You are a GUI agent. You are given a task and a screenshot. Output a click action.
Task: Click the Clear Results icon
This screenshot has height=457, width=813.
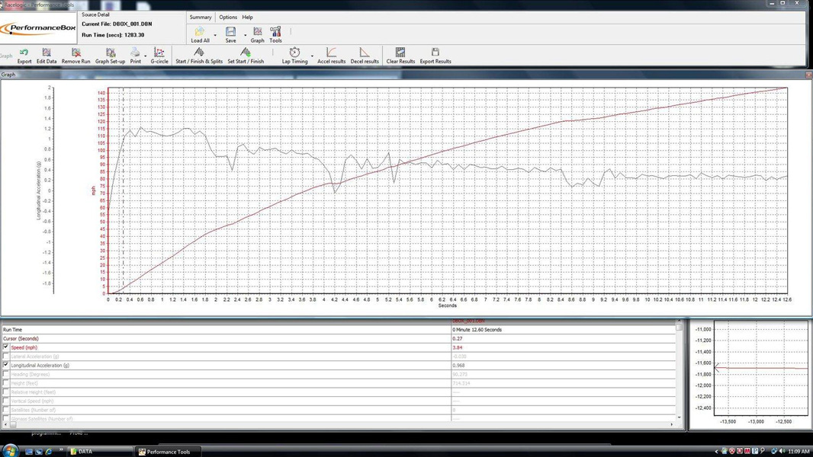tap(400, 55)
